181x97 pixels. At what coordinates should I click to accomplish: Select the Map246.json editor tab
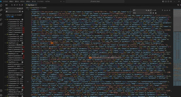pyautogui.click(x=31, y=5)
